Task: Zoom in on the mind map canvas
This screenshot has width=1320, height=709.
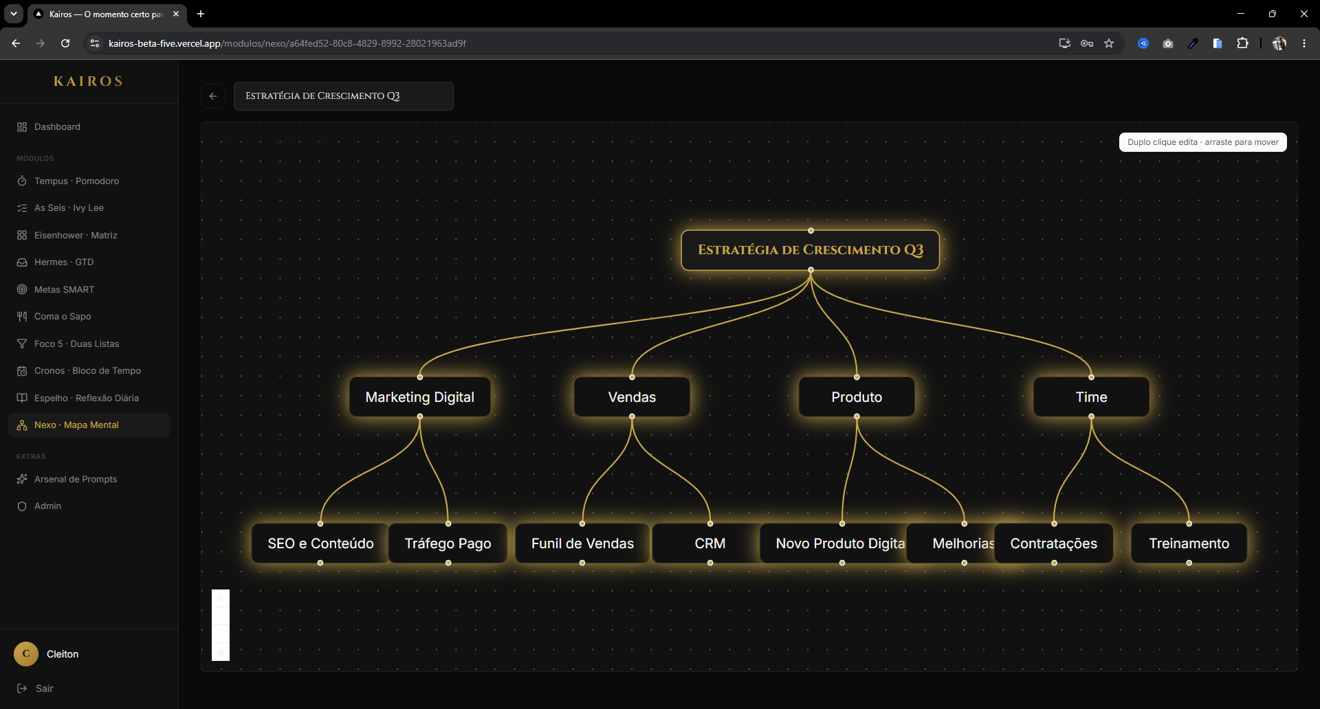Action: tap(221, 598)
